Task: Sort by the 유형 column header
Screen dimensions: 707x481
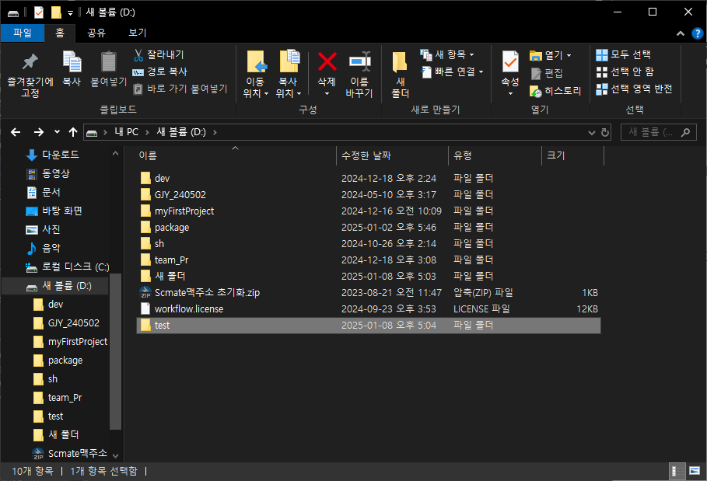Action: (495, 156)
